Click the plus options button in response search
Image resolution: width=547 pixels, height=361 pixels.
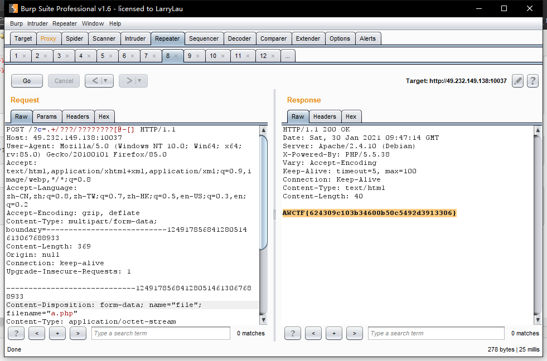click(x=334, y=333)
